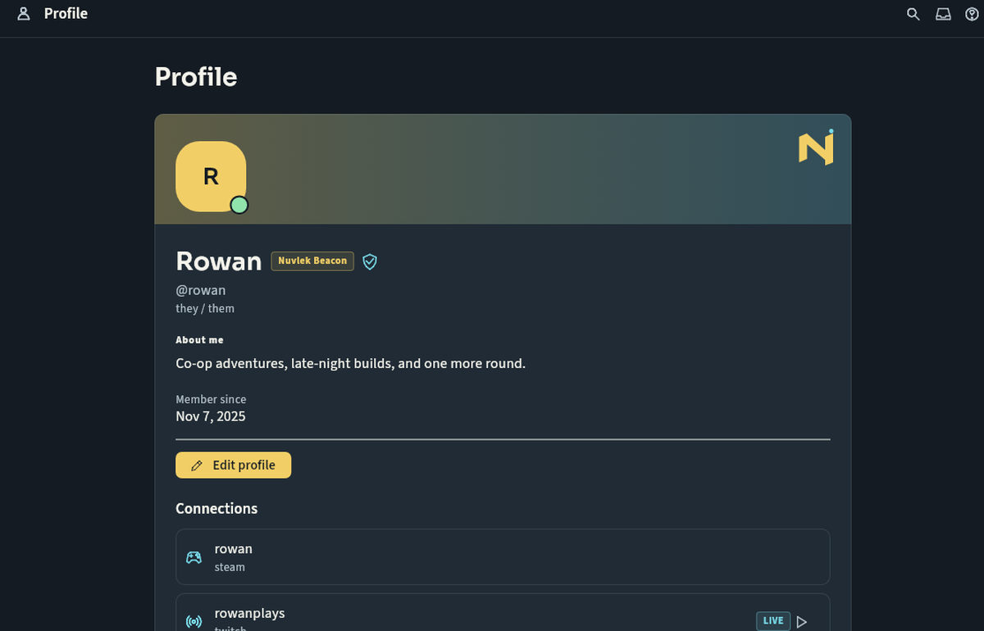984x631 pixels.
Task: Click the Steam gamepad icon
Action: click(x=194, y=557)
